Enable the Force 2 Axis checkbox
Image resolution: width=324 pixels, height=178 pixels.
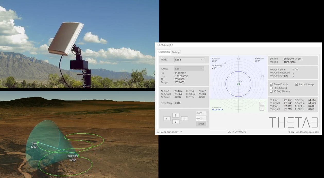[271, 88]
